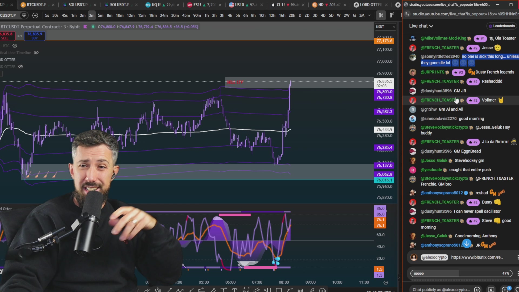The image size is (519, 292).
Task: Open the USDT currency dropdown
Action: click(x=385, y=27)
